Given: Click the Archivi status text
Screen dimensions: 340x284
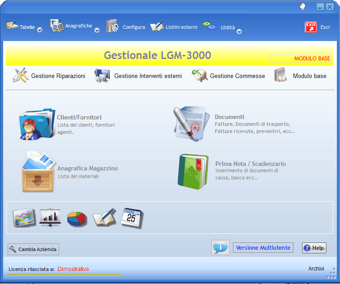Looking at the screenshot, I should pos(316,268).
